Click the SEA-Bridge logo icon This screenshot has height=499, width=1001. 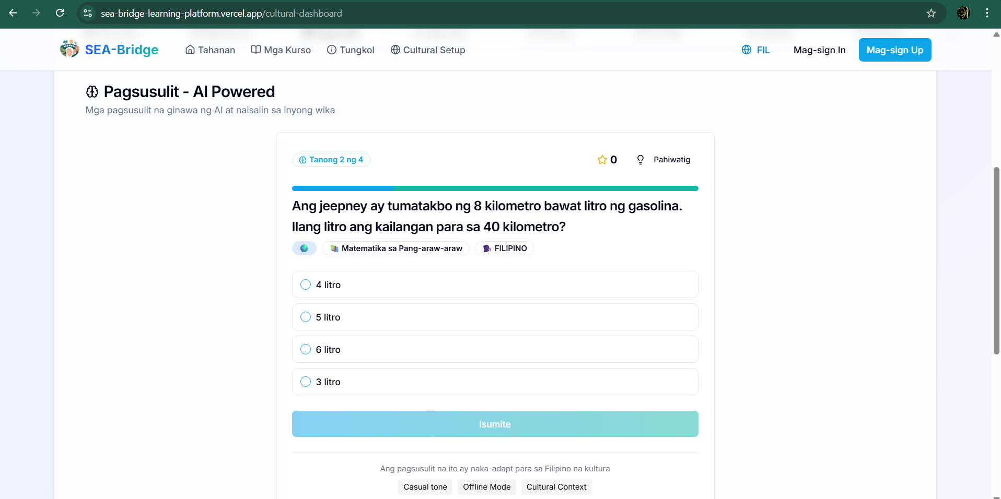point(69,49)
